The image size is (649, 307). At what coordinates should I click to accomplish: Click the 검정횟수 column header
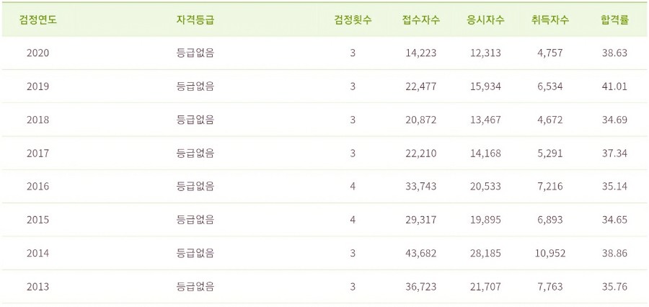pyautogui.click(x=353, y=20)
